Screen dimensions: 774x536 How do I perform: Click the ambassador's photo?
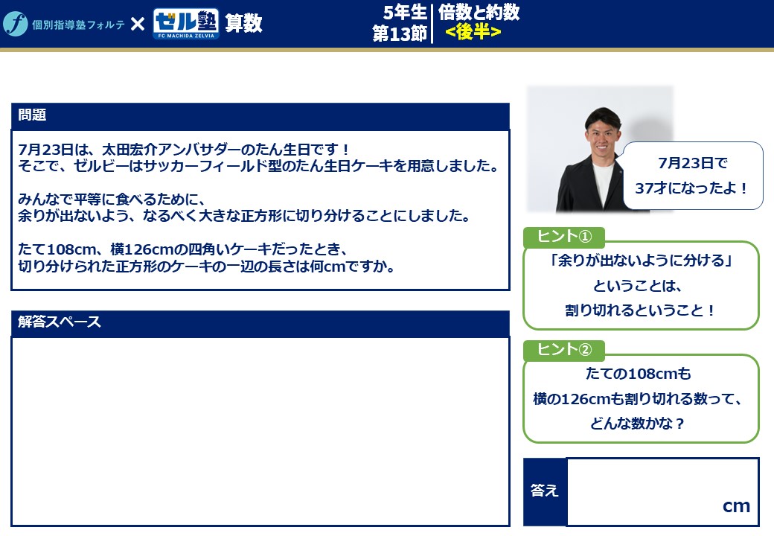(580, 149)
